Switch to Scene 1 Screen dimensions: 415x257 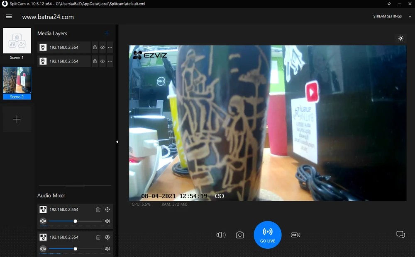[x=17, y=41]
